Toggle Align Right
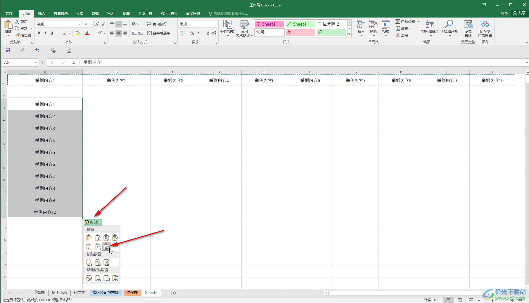The height and width of the screenshot is (303, 529). point(125,33)
